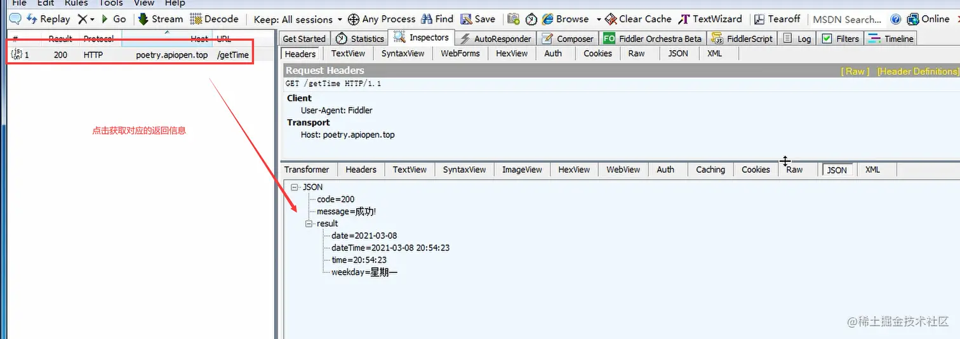Launch browser via Browse button
This screenshot has width=960, height=339.
pos(565,19)
